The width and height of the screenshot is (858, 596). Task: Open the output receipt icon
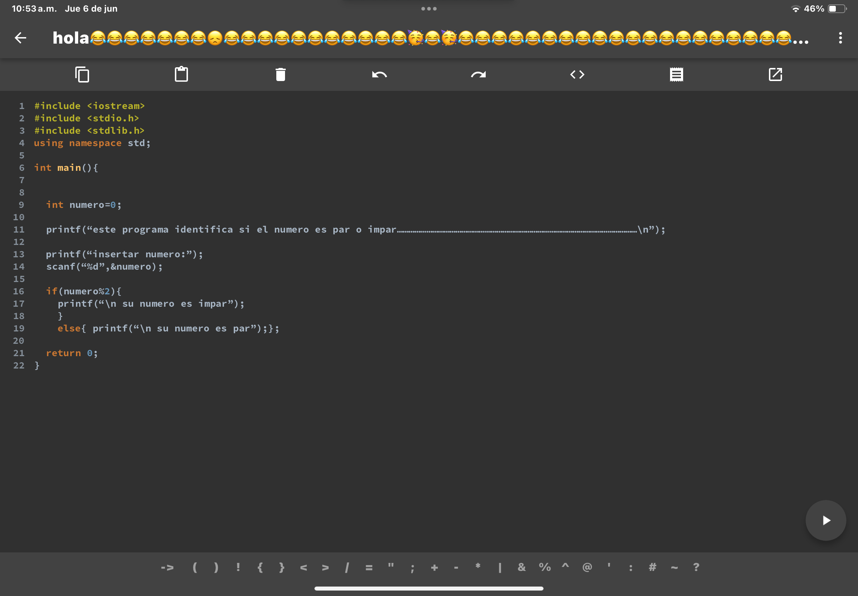tap(676, 74)
